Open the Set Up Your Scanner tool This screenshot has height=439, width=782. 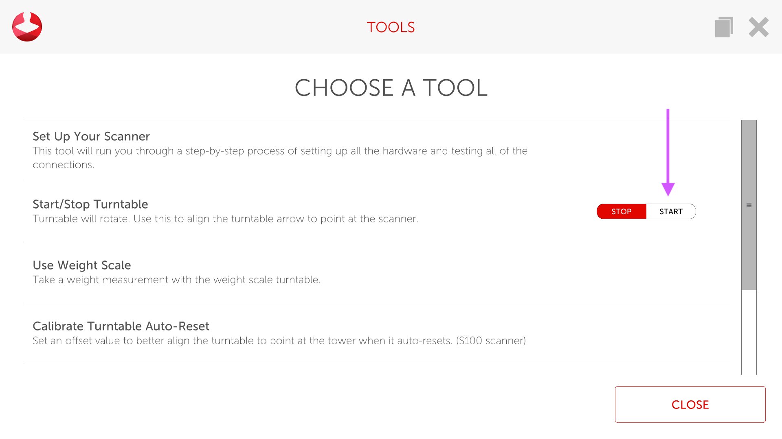(x=91, y=136)
